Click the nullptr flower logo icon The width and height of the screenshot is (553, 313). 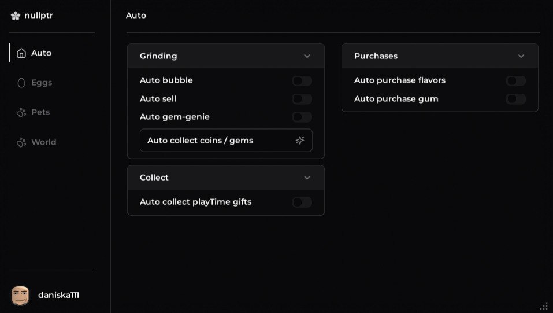[16, 16]
